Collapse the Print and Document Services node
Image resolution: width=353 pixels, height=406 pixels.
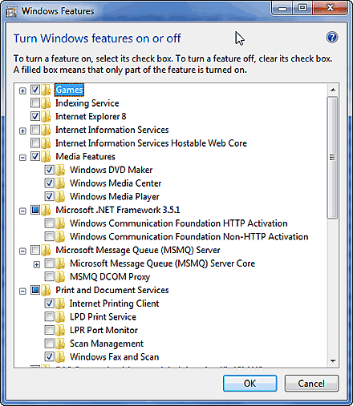pyautogui.click(x=22, y=291)
